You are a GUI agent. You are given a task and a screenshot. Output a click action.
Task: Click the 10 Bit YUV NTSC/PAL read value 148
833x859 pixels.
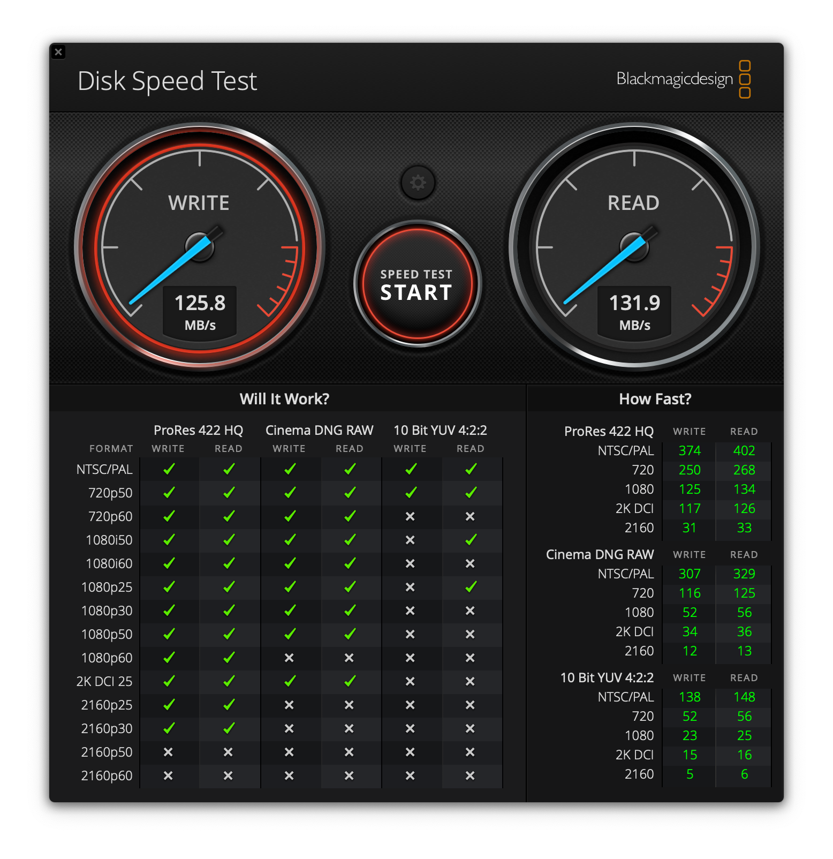(744, 697)
